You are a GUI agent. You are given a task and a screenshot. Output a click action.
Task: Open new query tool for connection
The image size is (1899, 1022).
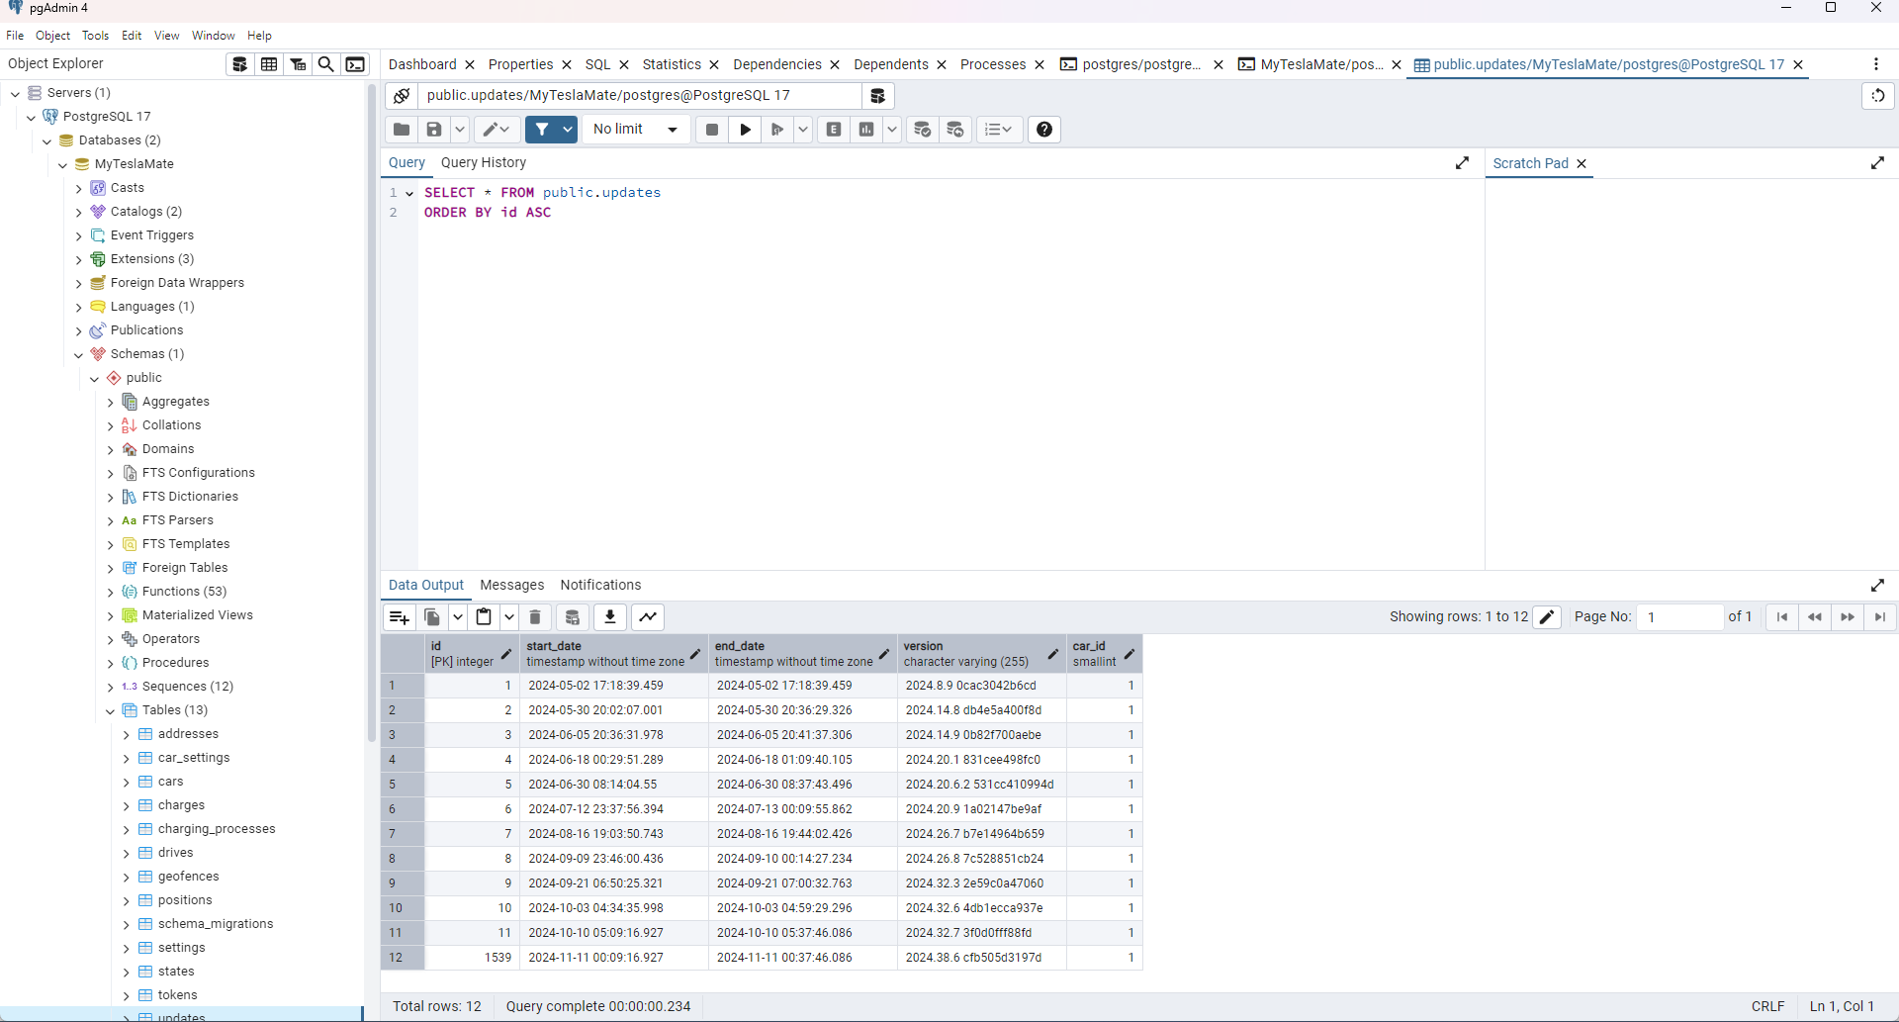(877, 96)
